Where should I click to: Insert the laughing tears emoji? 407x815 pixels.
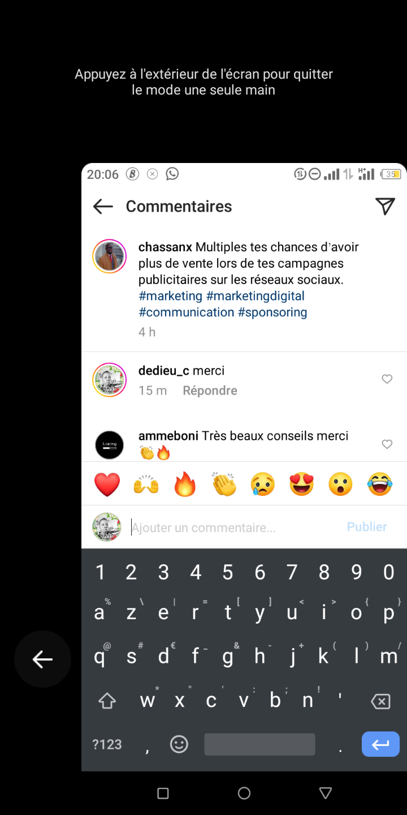point(379,485)
